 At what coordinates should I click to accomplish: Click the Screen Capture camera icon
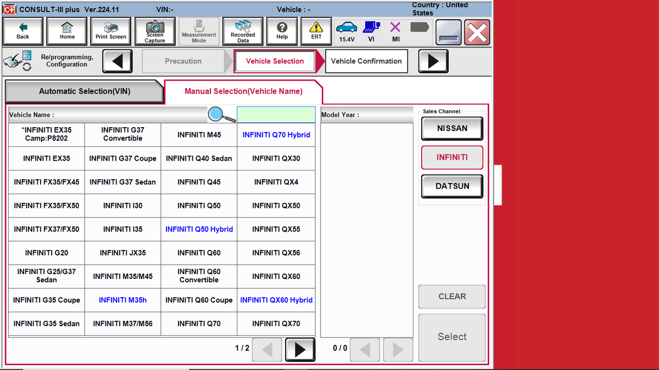154,31
